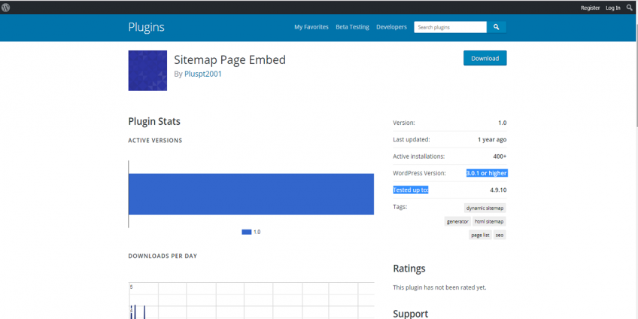Viewport: 638px width, 319px height.
Task: Download the Sitemap Page Embed plugin
Action: [x=485, y=58]
